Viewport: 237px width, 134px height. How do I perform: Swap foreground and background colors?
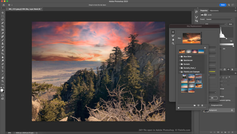point(4,88)
